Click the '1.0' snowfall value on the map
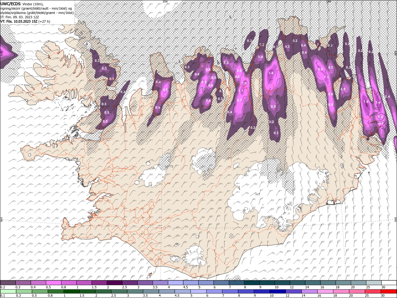Viewport: 397px width, 298px height. (244, 83)
